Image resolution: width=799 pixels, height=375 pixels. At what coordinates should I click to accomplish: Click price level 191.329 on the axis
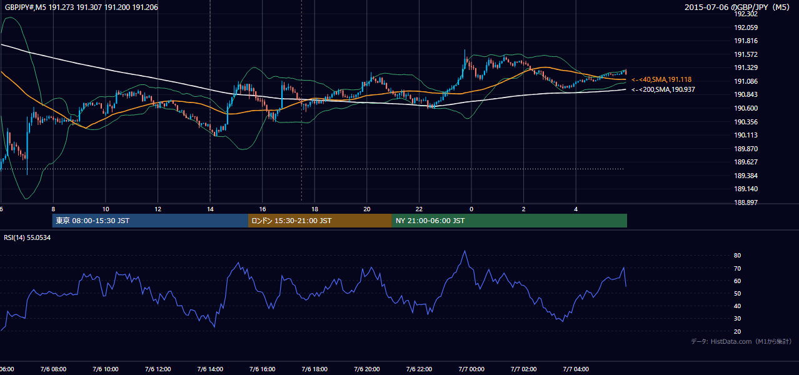pyautogui.click(x=746, y=67)
